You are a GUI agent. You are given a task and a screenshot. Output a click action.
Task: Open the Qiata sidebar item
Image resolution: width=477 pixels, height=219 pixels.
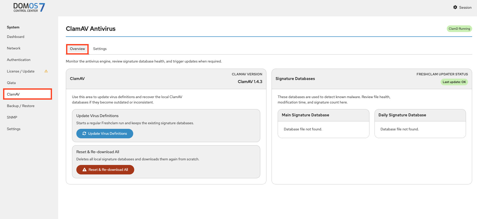(x=11, y=83)
